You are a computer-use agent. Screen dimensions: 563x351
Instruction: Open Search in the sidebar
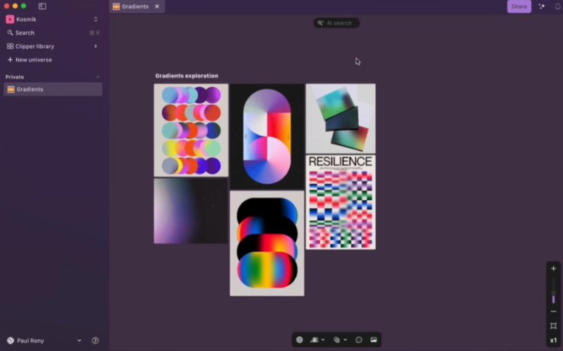pyautogui.click(x=25, y=33)
